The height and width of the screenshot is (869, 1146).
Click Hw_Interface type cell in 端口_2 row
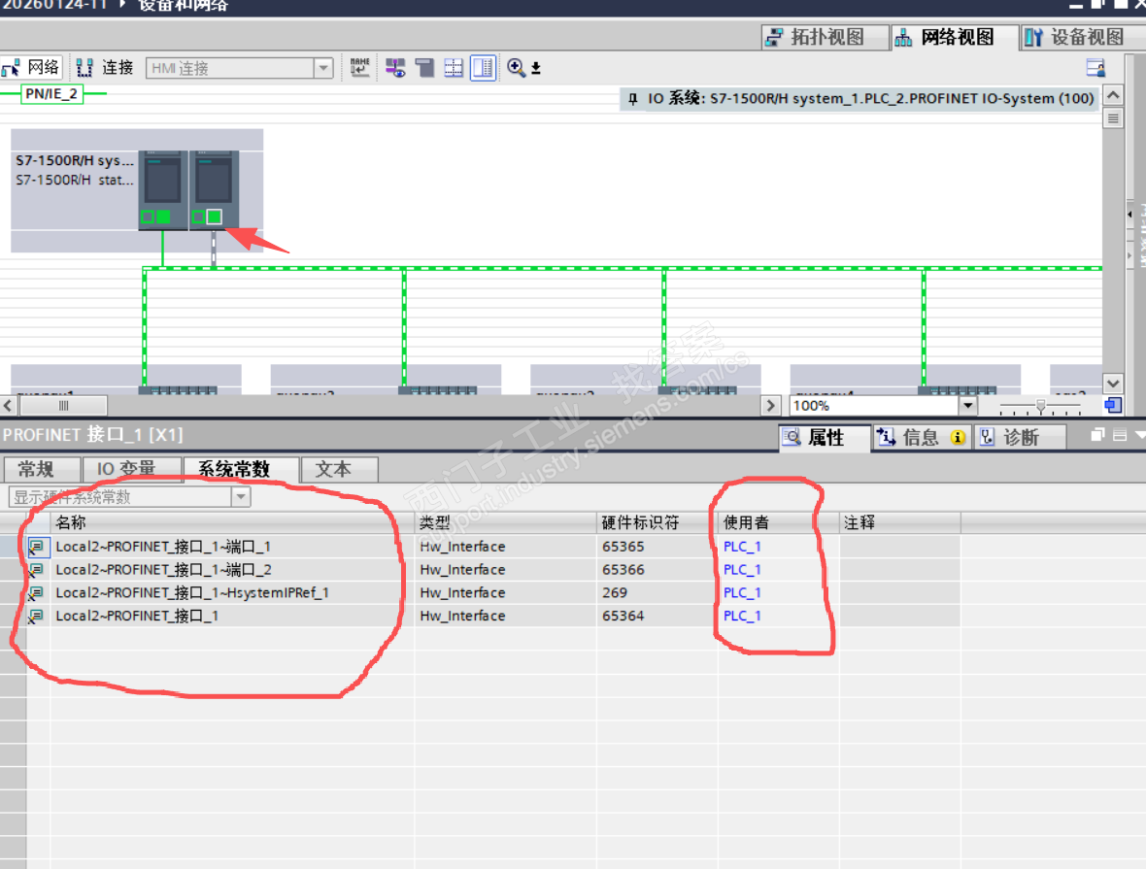[506, 569]
